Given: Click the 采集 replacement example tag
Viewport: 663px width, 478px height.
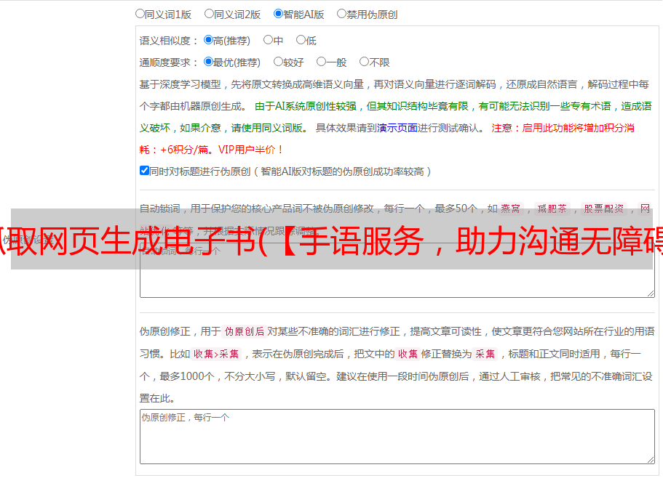Looking at the screenshot, I should tap(485, 354).
